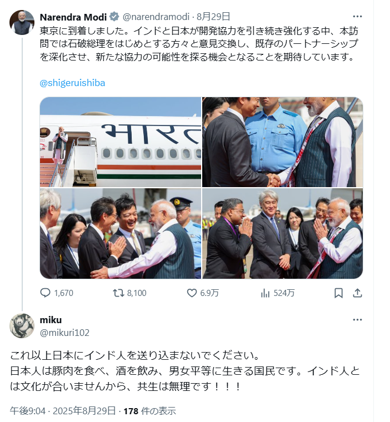390x422 pixels.
Task: Share Narendra Modi's tweet via share icon
Action: point(357,293)
